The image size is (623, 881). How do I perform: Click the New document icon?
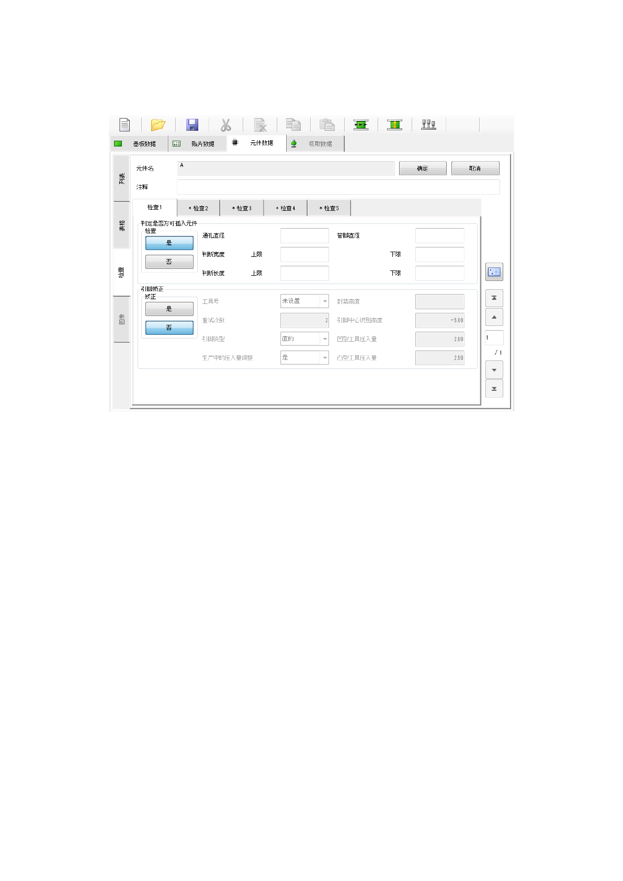click(x=124, y=125)
